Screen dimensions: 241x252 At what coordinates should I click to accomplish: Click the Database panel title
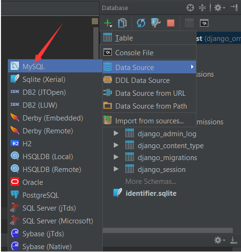115,8
